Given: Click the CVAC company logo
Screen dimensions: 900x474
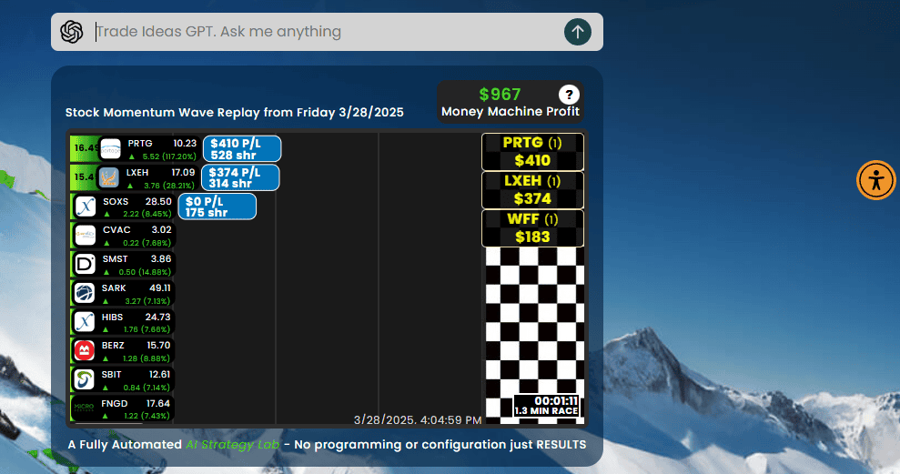Looking at the screenshot, I should pyautogui.click(x=86, y=236).
